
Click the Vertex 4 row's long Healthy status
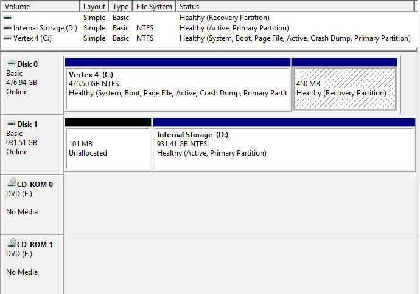[295, 38]
